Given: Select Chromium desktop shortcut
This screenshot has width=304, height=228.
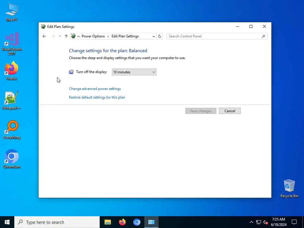Looking at the screenshot, I should 12,159.
